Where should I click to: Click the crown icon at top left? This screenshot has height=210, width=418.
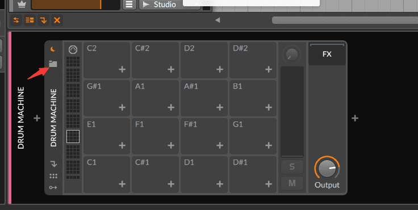[x=22, y=5]
